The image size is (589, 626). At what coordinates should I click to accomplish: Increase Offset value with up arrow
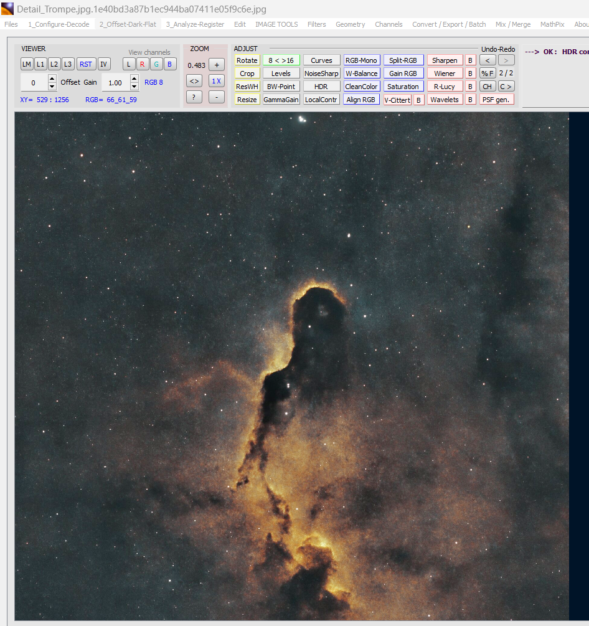pos(52,78)
